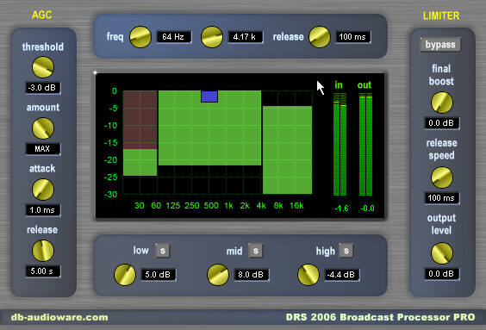Click the limiter release speed knob
The width and height of the screenshot is (486, 330).
[x=442, y=177]
